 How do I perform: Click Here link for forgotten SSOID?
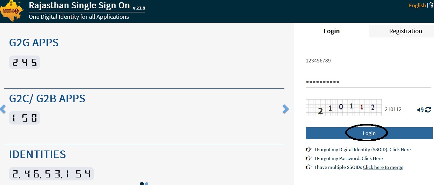[x=400, y=150]
